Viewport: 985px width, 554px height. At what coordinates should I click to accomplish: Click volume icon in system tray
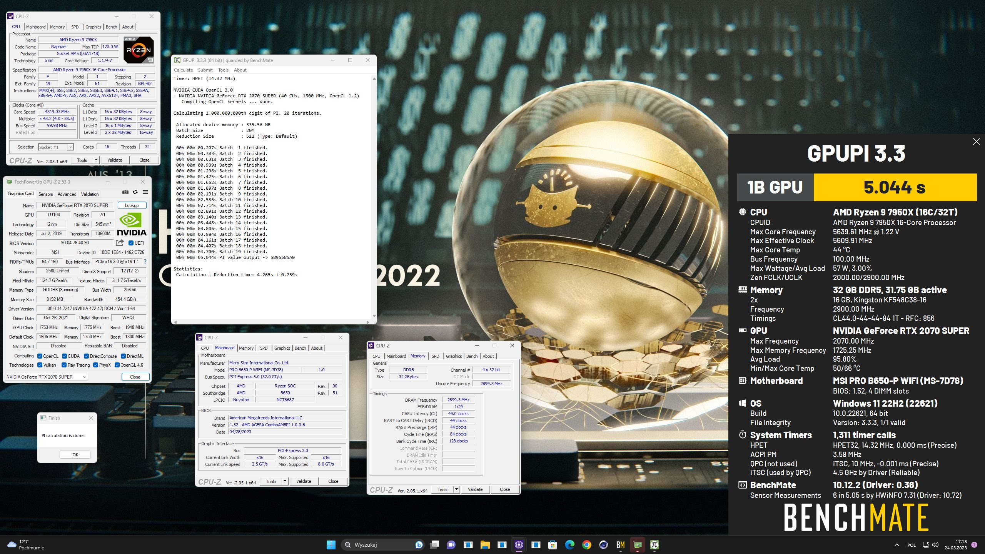(935, 545)
